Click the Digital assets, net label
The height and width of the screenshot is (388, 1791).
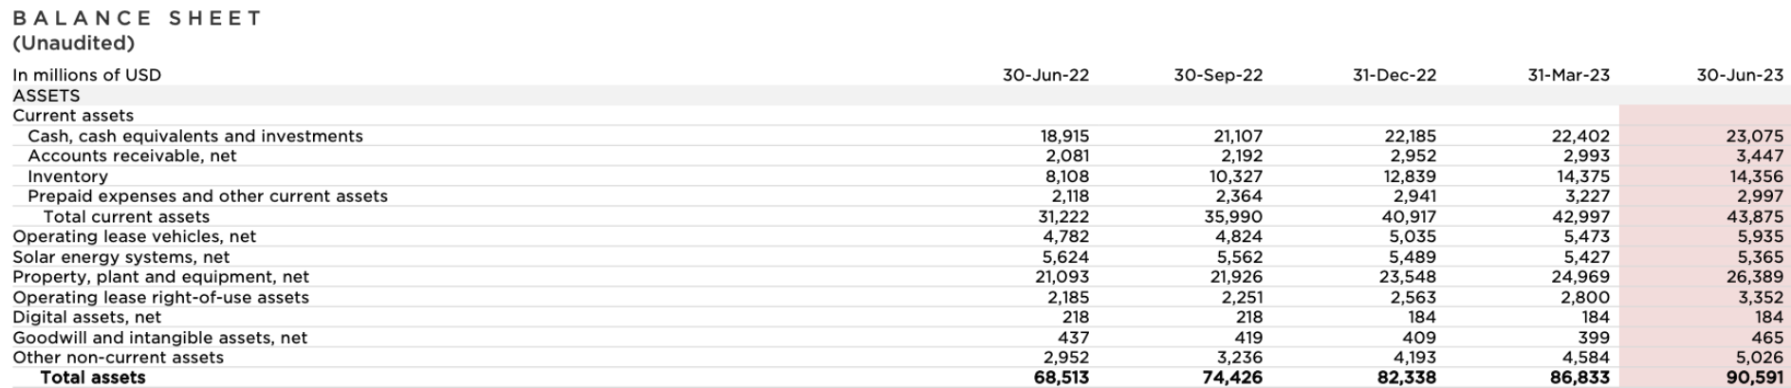click(x=86, y=317)
